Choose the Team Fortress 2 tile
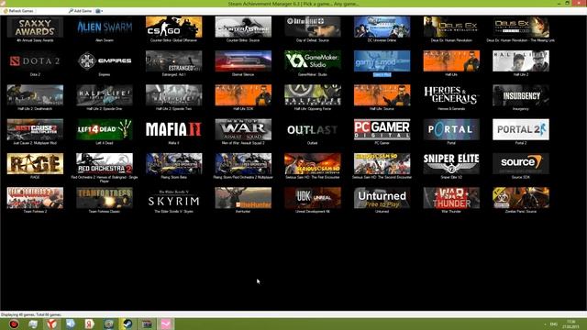The height and width of the screenshot is (330, 587). click(35, 198)
